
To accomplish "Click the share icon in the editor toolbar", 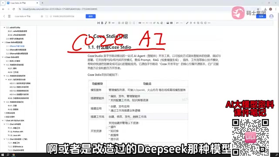I will pyautogui.click(x=194, y=23).
